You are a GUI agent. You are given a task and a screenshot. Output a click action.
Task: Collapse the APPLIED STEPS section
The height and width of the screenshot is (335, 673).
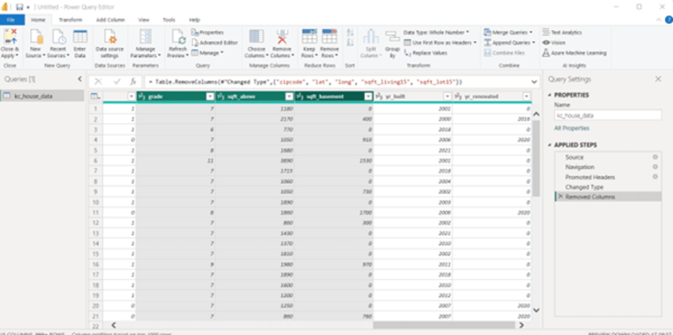(550, 145)
